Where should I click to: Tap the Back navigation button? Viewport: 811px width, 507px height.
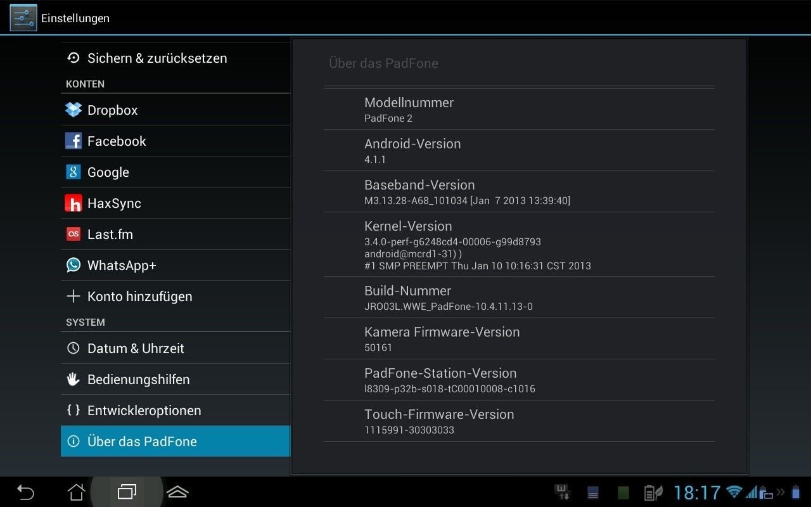[x=25, y=492]
